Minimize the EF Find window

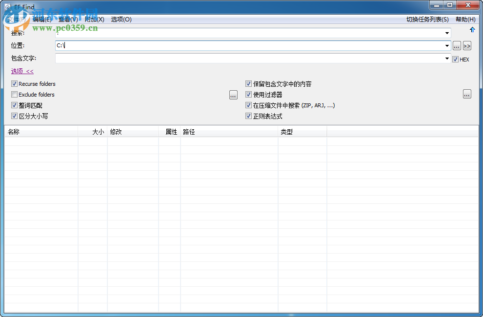click(437, 5)
